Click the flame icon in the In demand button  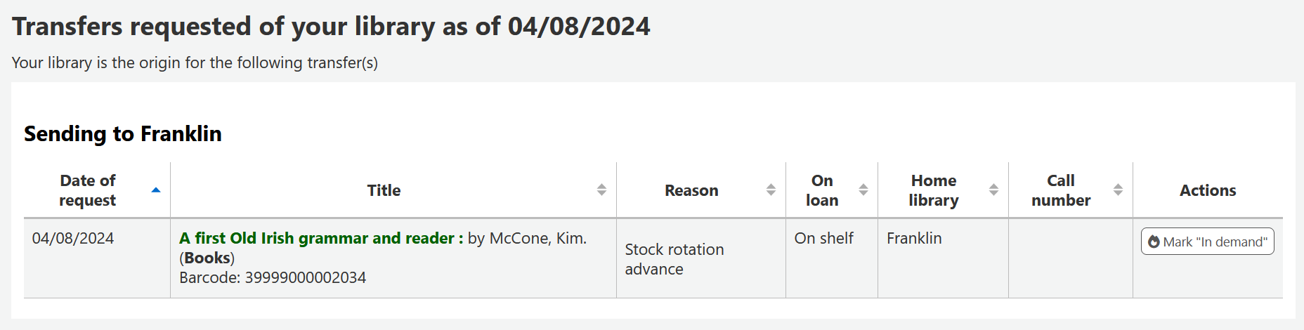pyautogui.click(x=1154, y=242)
